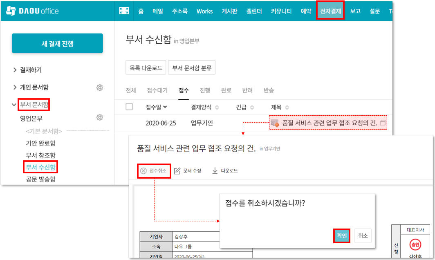435x260 pixels.
Task: Collapse the 부서 문서함 section
Action: (x=15, y=105)
